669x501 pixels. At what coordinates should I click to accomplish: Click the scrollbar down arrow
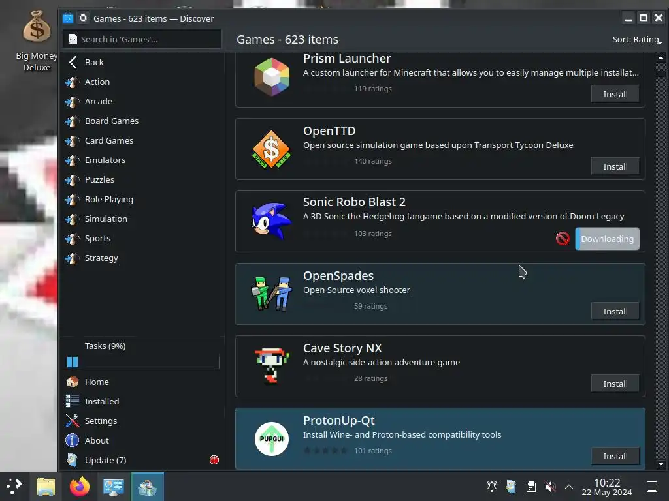coord(661,464)
